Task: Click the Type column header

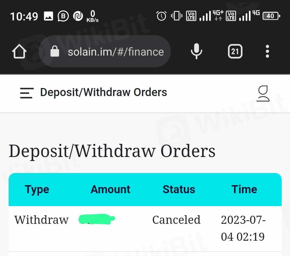Action: pos(37,189)
